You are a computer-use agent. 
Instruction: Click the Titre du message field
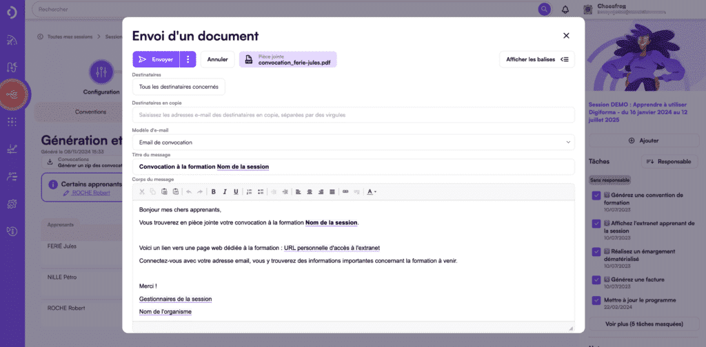coord(354,167)
